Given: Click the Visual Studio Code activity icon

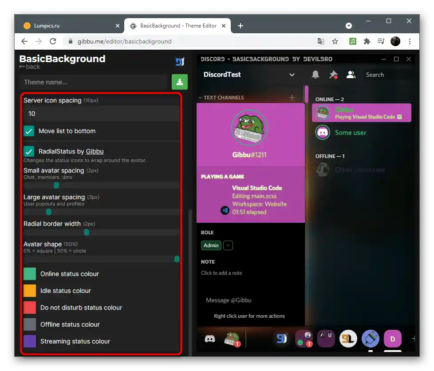Looking at the screenshot, I should 225,210.
